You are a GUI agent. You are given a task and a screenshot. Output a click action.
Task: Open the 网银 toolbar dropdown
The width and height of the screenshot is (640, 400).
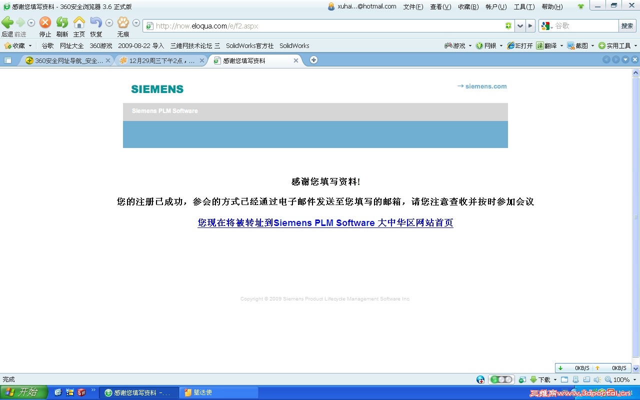pos(489,45)
